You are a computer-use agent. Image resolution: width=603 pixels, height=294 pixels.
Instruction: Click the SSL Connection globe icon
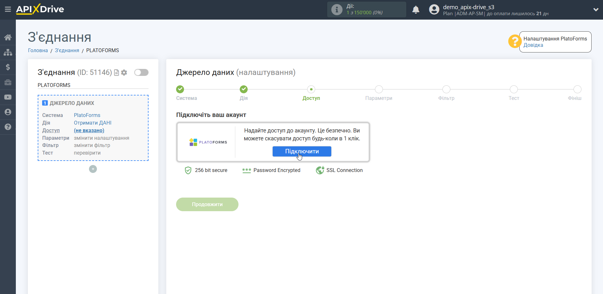tap(320, 170)
